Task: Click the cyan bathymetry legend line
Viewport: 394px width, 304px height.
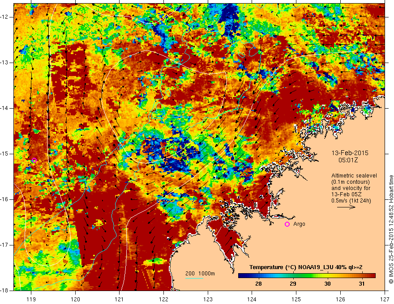Action: point(194,278)
